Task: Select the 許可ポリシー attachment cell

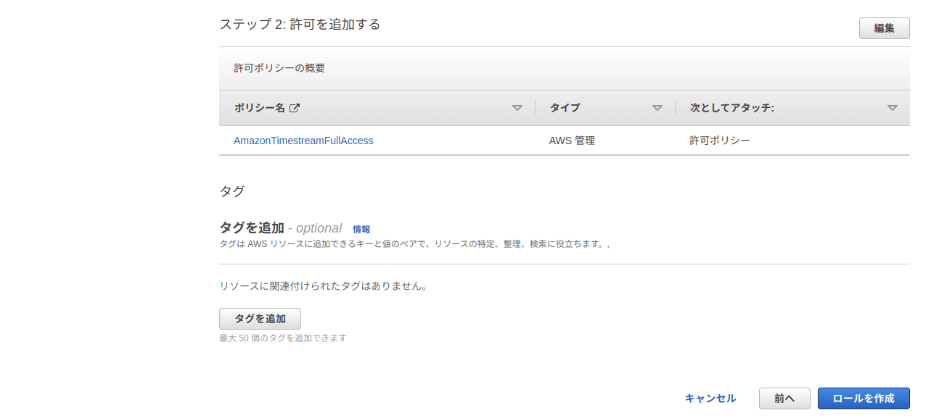Action: pos(720,141)
